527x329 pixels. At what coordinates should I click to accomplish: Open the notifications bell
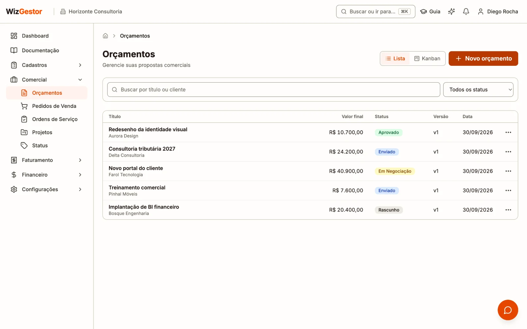466,12
